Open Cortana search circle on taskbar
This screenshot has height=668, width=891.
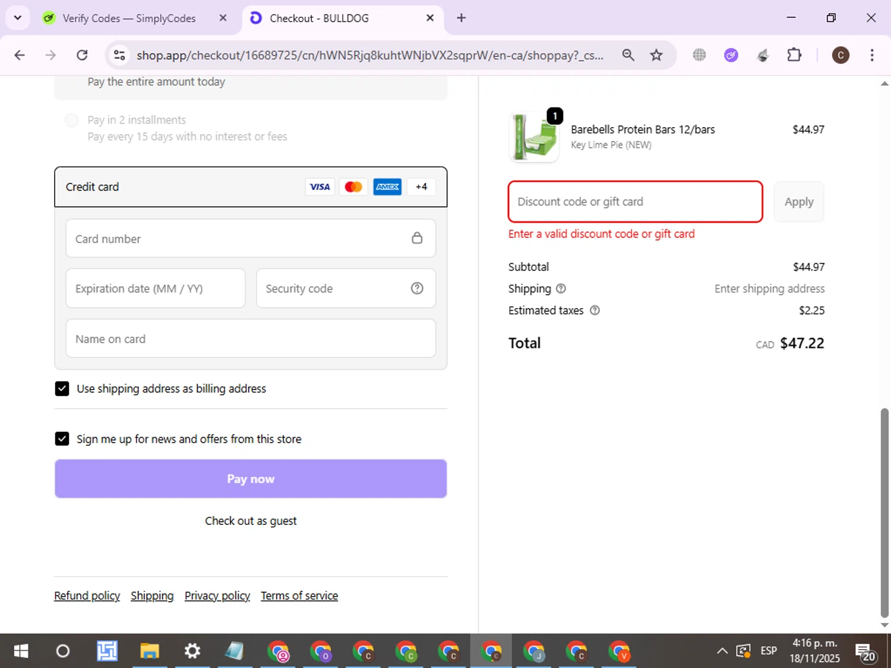pyautogui.click(x=63, y=651)
